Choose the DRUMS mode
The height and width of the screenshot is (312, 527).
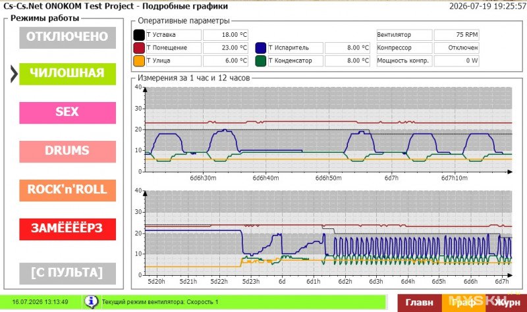[x=68, y=151]
